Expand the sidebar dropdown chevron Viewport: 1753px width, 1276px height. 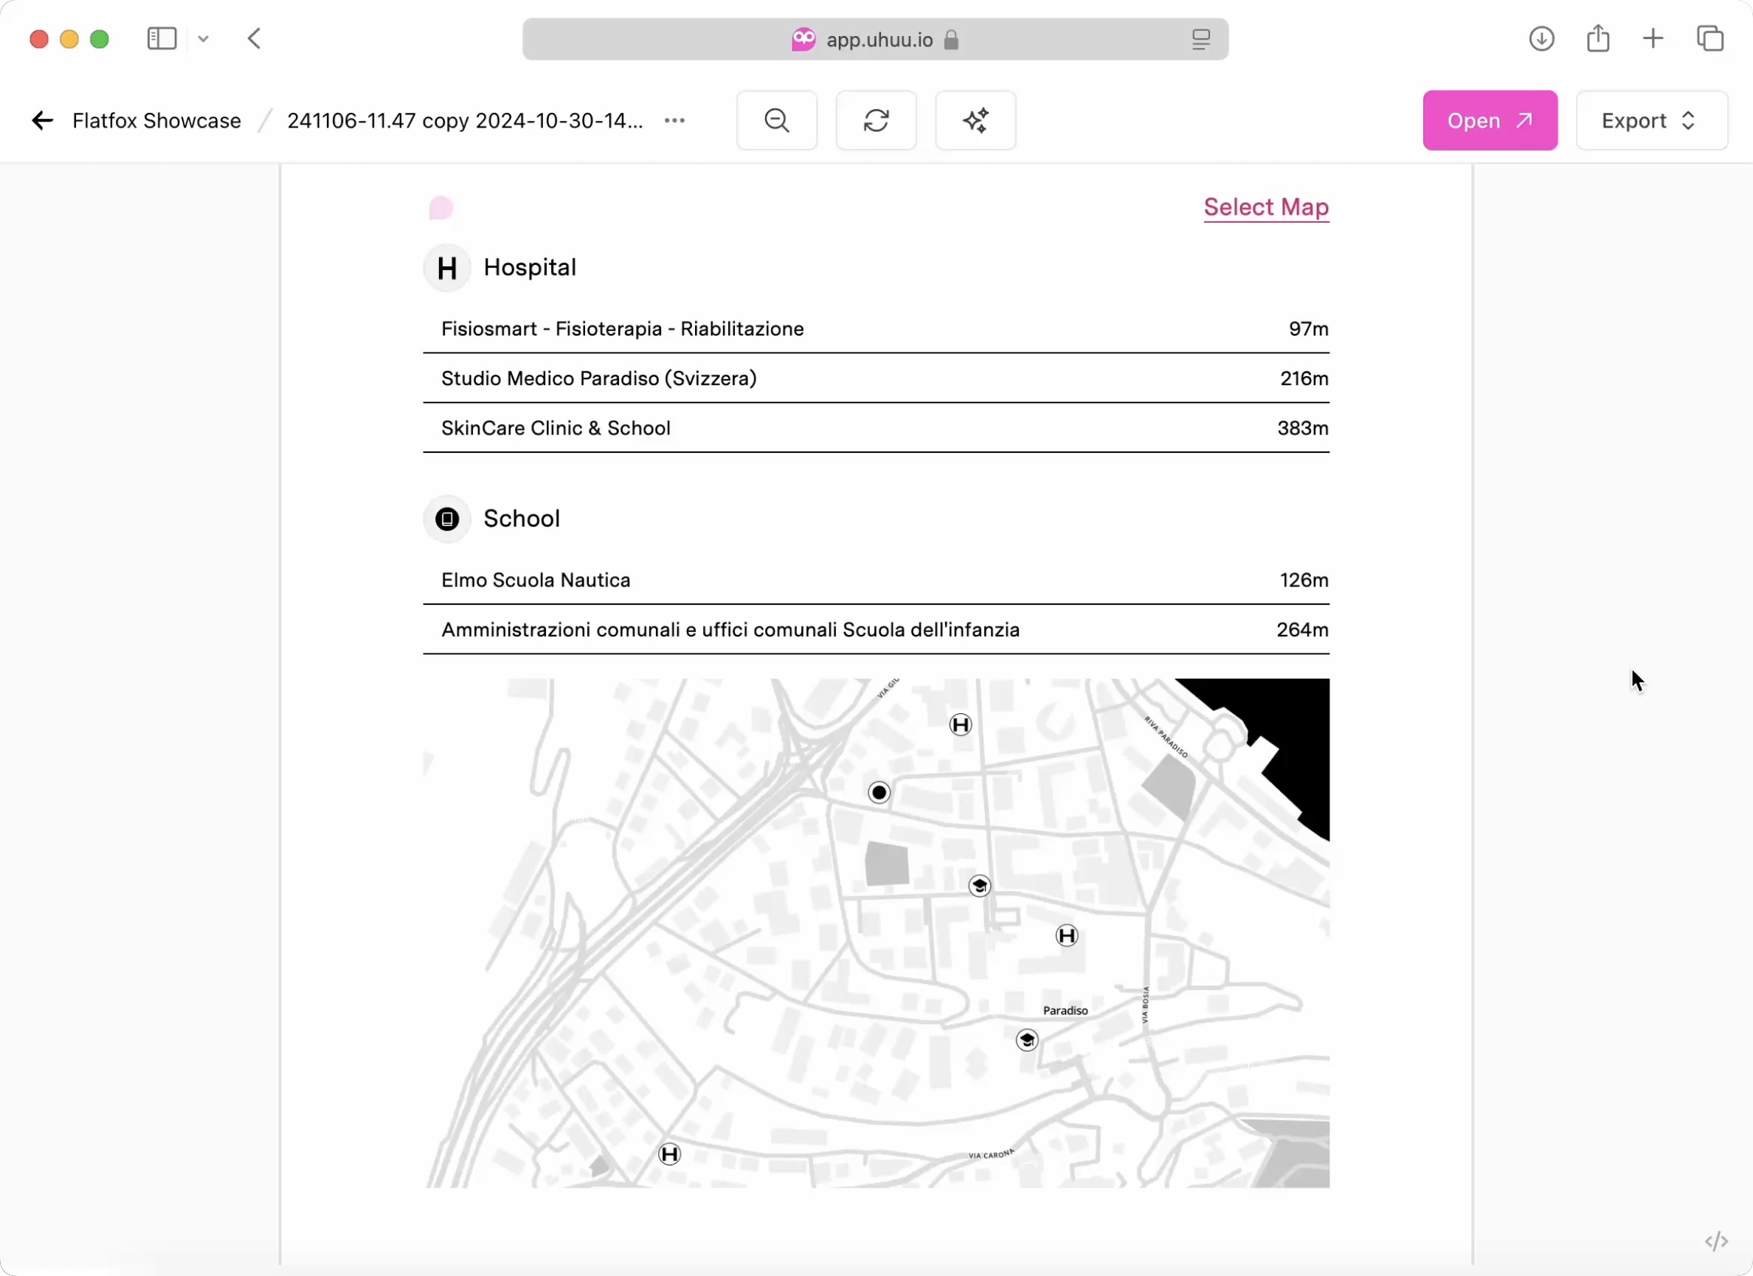coord(204,38)
